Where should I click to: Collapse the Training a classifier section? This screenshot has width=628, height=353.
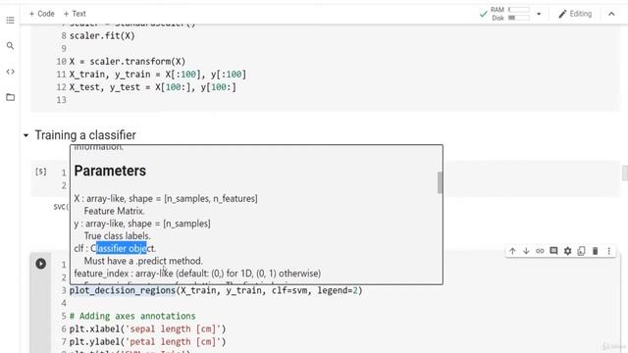[26, 135]
